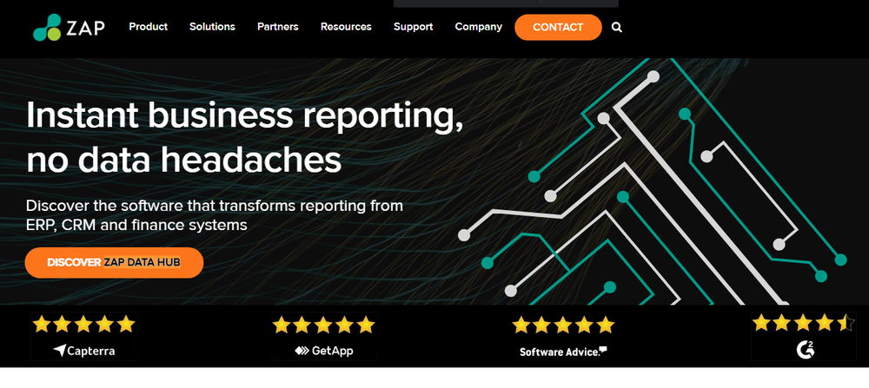The height and width of the screenshot is (388, 869).
Task: Open the Support menu
Action: point(414,27)
